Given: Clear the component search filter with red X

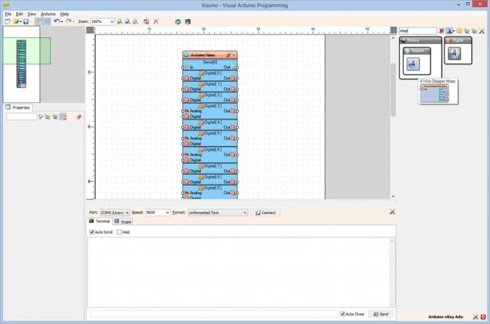Looking at the screenshot, I should 442,31.
